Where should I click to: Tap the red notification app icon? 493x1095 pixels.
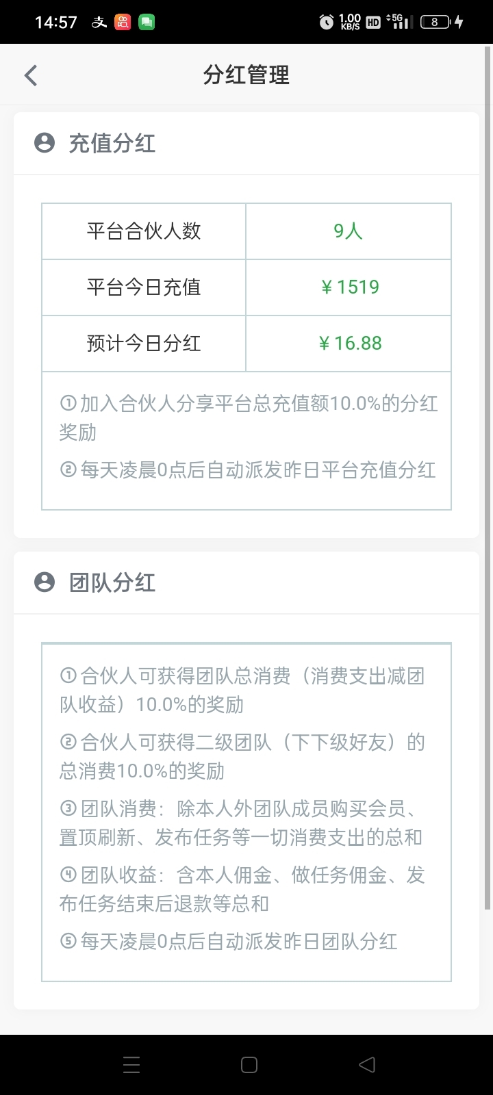pos(123,22)
